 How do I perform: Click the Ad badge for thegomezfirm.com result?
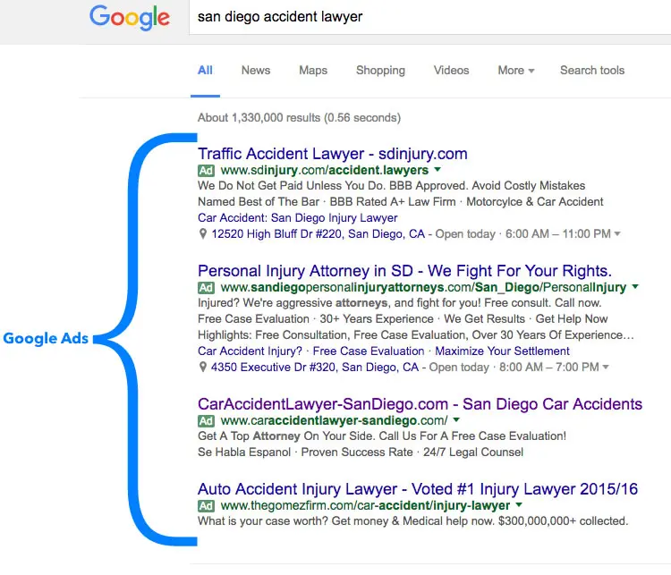(207, 505)
